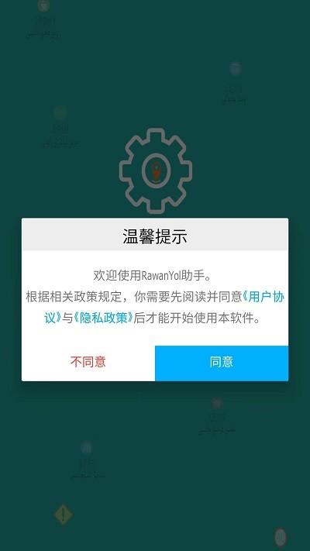Tap the Uyghur label under the bluish icon

click(88, 476)
